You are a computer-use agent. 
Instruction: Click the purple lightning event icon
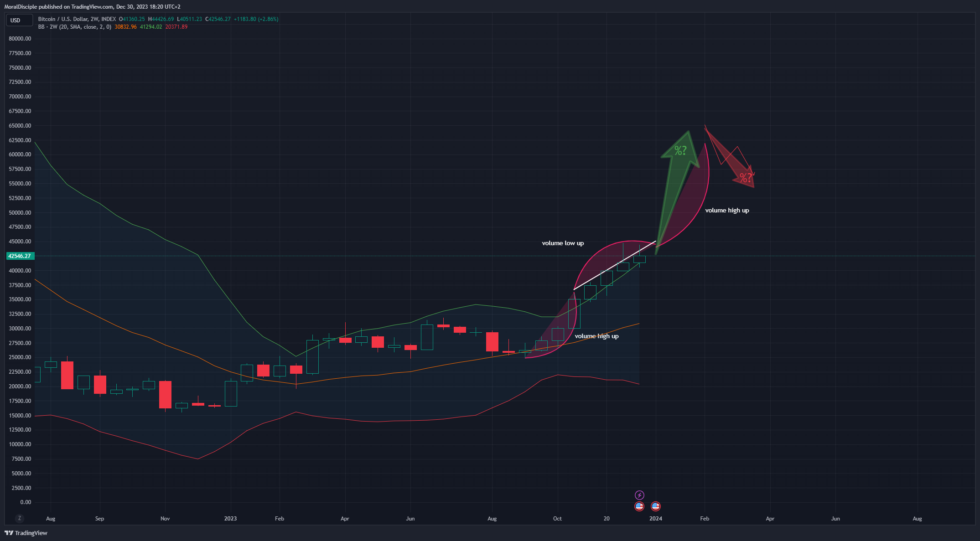pyautogui.click(x=639, y=495)
